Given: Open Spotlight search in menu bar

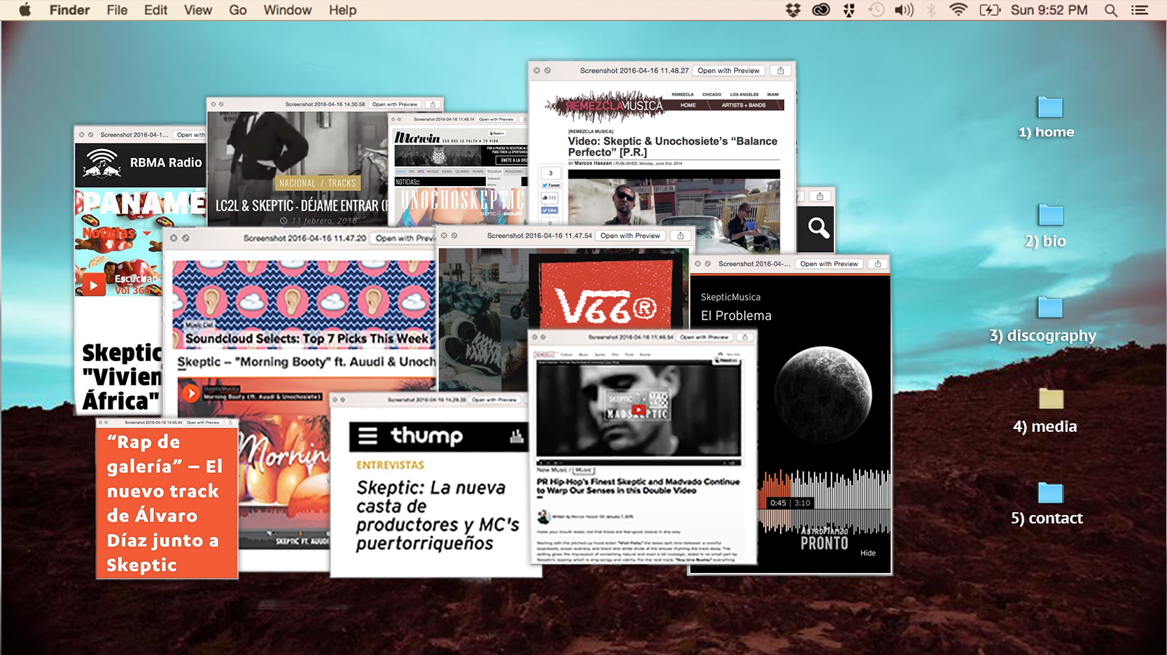Looking at the screenshot, I should 1111,10.
